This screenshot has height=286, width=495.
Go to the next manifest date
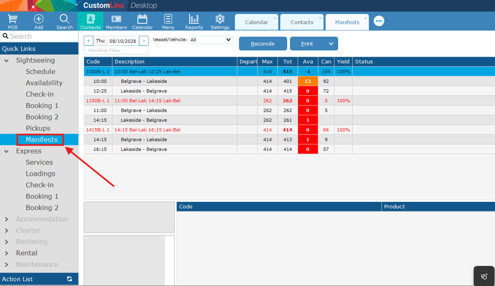coord(144,41)
